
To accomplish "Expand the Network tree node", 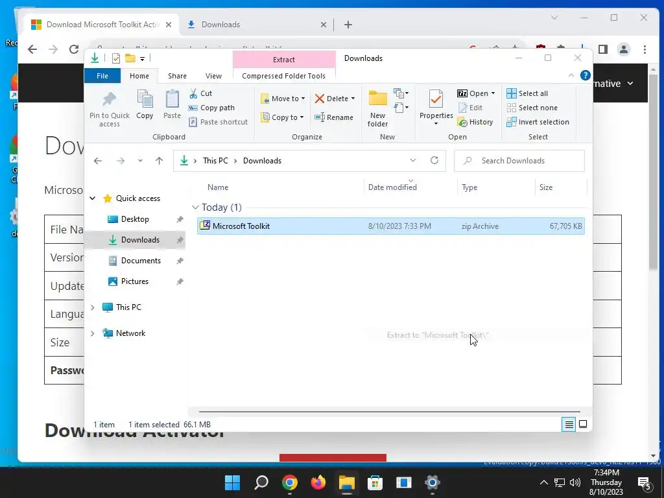I will coord(92,333).
